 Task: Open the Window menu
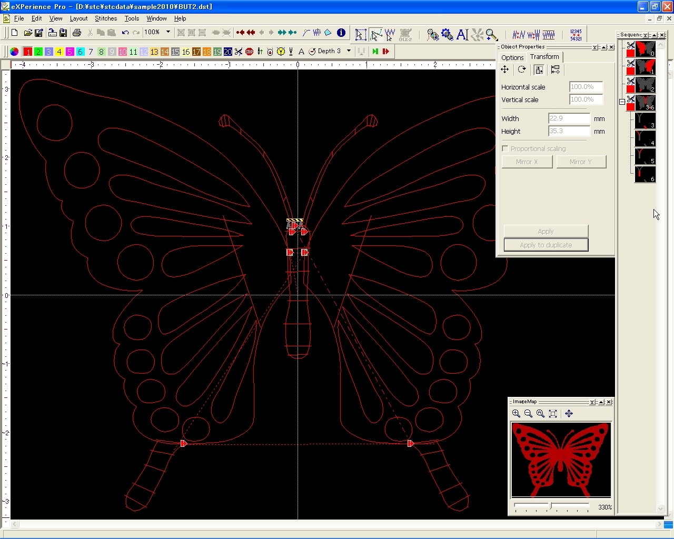156,18
